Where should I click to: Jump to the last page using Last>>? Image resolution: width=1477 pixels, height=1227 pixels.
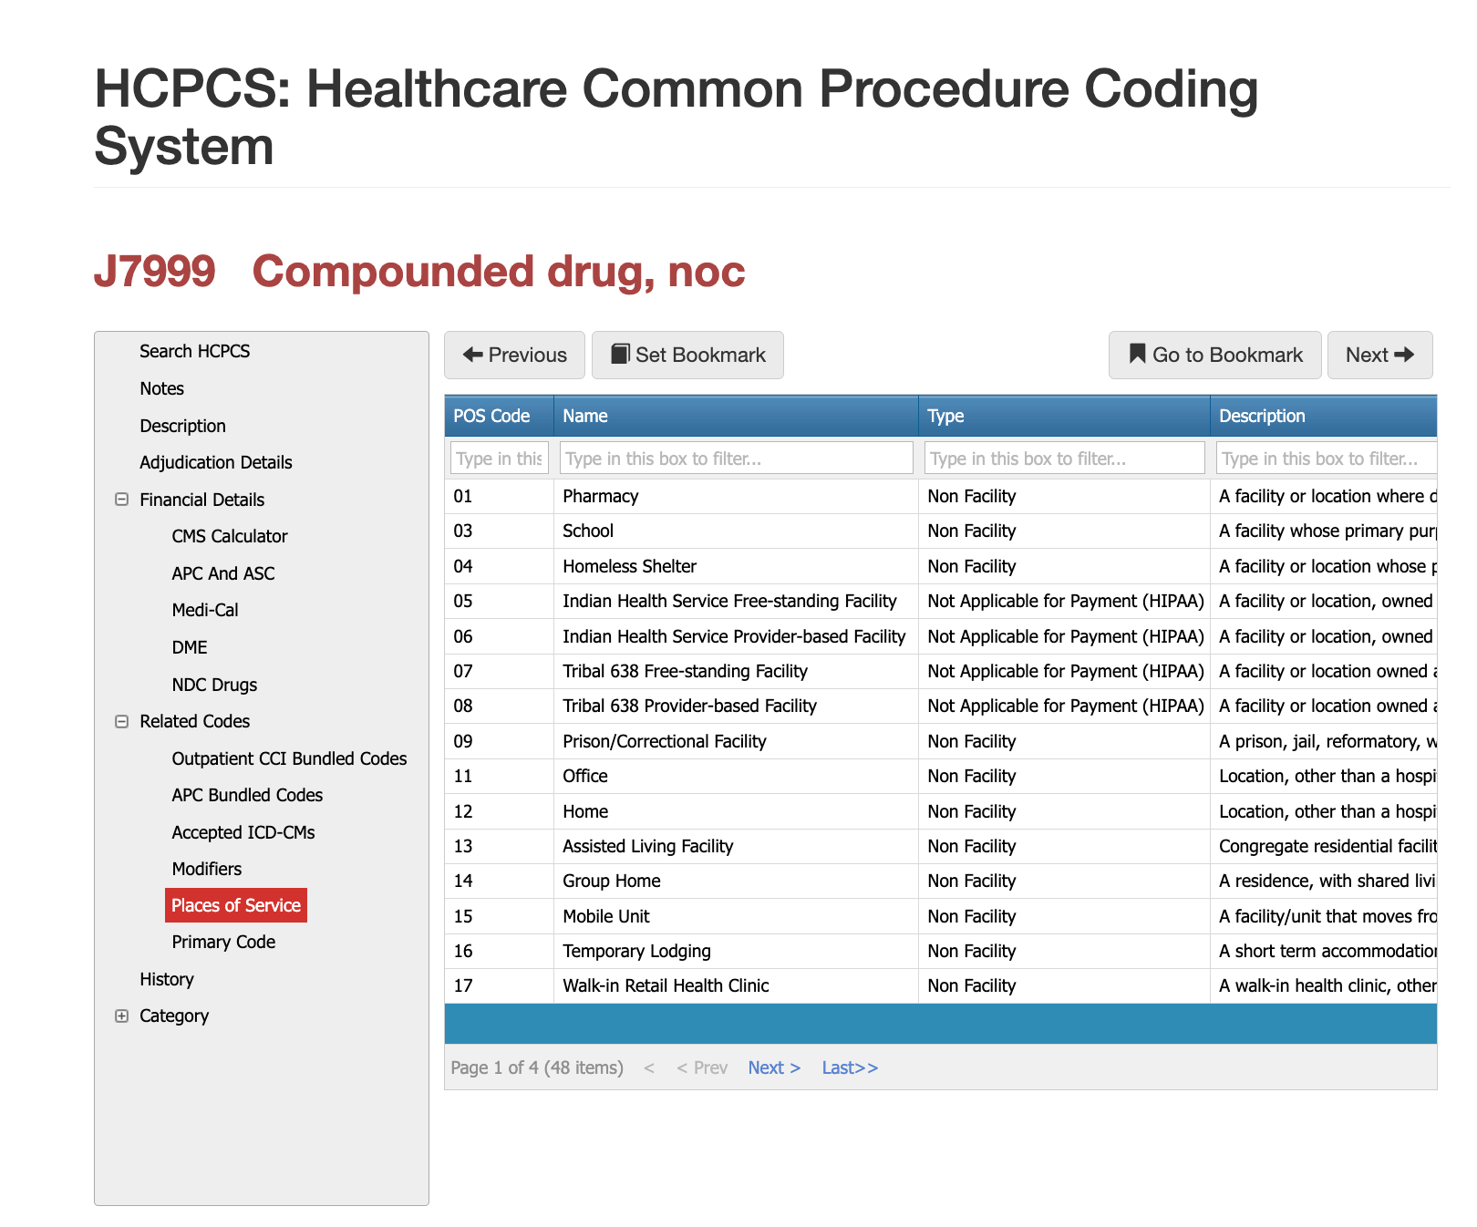coord(849,1067)
